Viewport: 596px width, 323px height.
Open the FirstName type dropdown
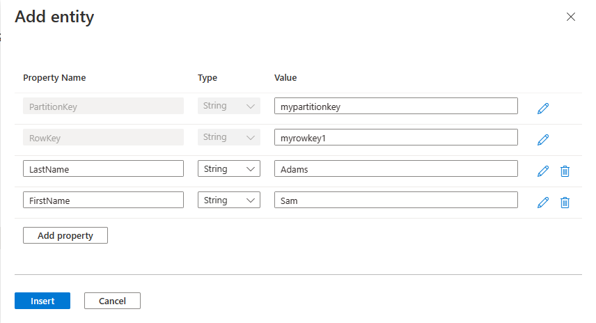click(229, 200)
